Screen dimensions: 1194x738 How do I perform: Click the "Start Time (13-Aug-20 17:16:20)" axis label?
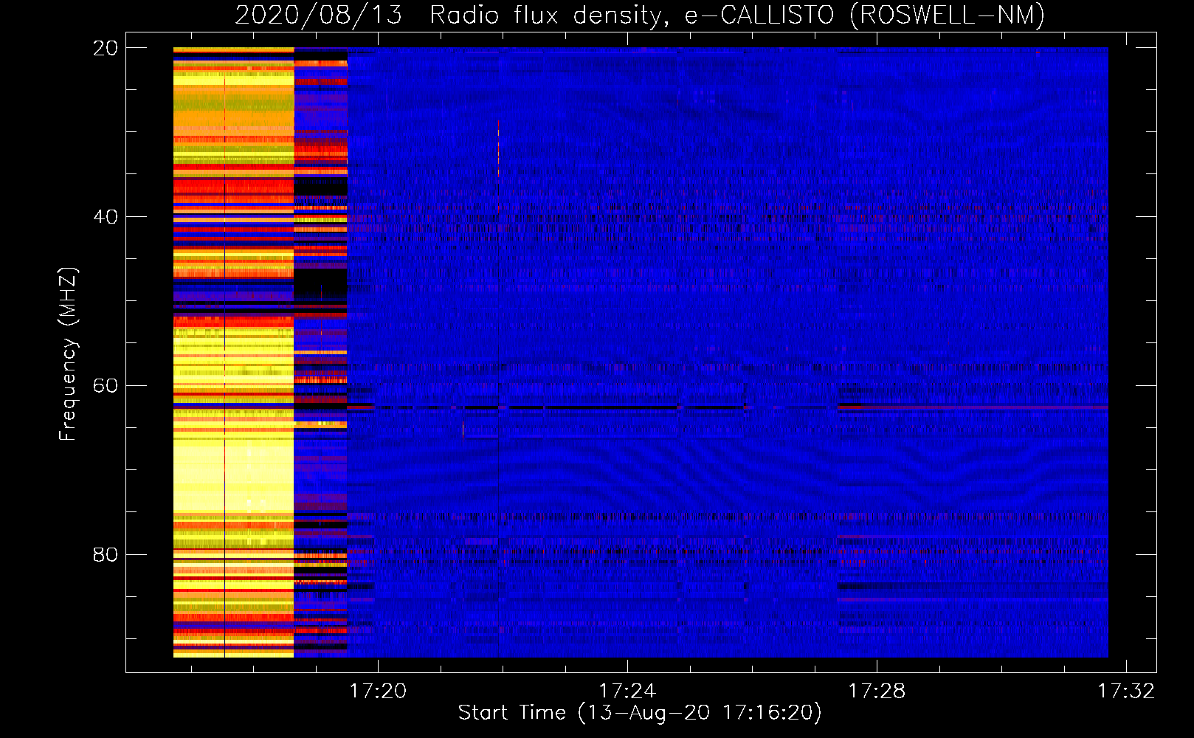tap(640, 713)
